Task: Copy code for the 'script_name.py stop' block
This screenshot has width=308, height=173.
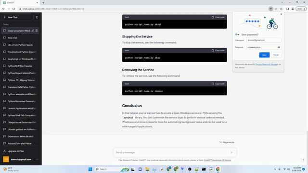Action: pyautogui.click(x=218, y=50)
